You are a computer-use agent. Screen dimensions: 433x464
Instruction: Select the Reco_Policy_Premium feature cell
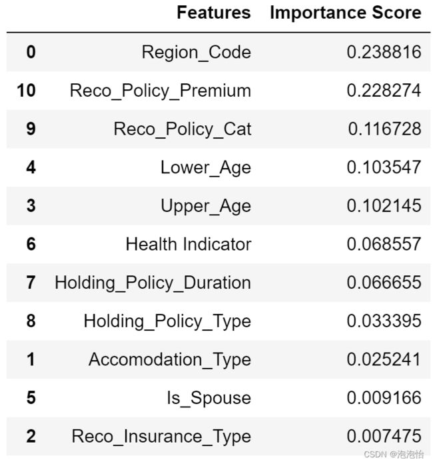[x=161, y=91]
